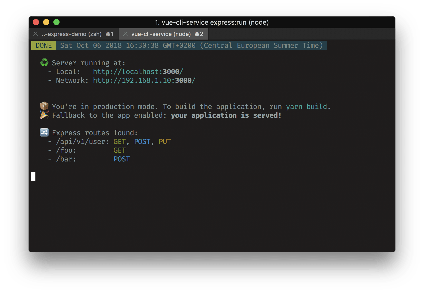Close the vue-cli-service (node) tab

click(125, 34)
